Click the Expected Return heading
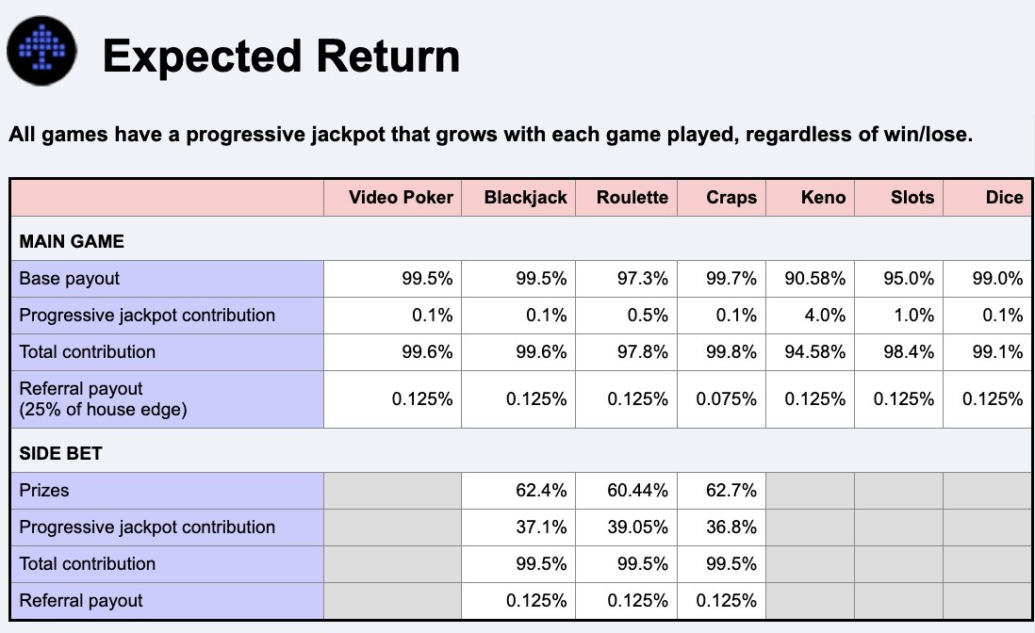This screenshot has width=1035, height=633. (281, 57)
